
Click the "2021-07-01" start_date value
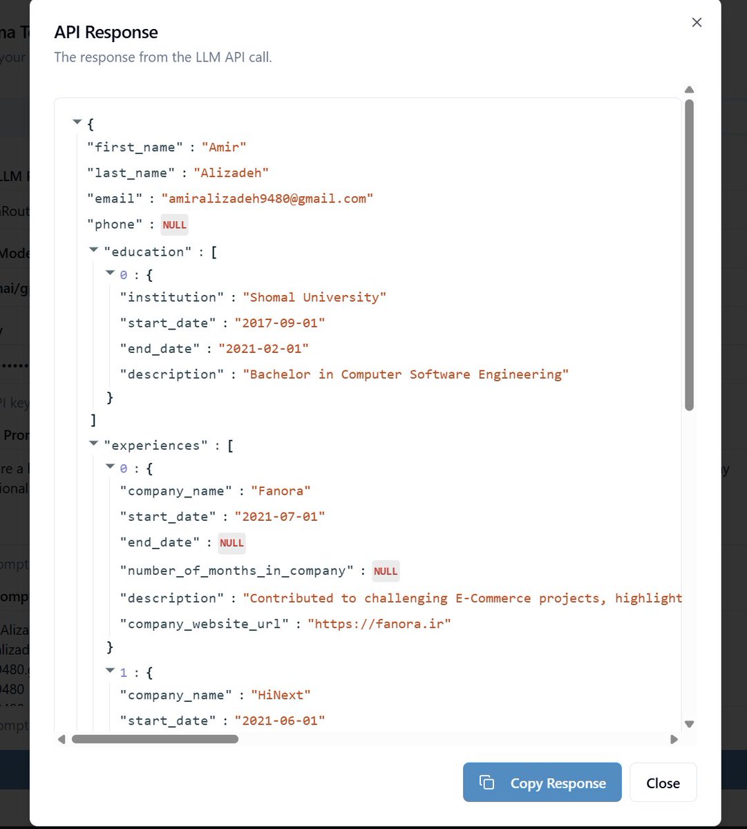pos(280,517)
